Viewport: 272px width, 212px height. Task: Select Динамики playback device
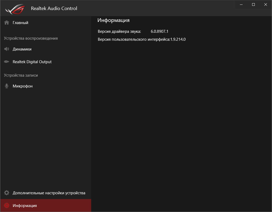tap(22, 49)
